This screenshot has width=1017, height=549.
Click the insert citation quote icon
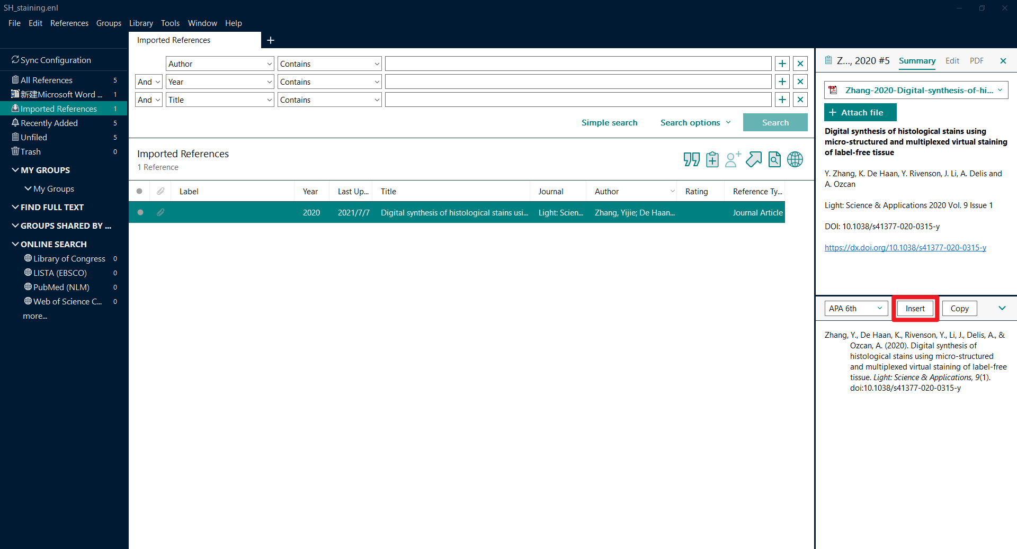point(691,159)
